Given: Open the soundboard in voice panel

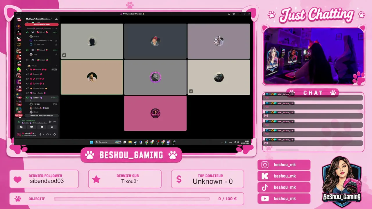Looking at the screenshot, I should point(52,127).
